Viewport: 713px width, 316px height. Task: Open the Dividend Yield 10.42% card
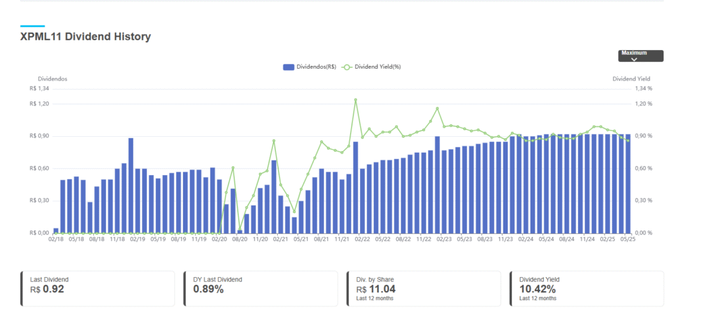click(x=586, y=288)
